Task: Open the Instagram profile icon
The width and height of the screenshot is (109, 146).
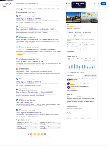Action: pyautogui.click(x=89, y=116)
